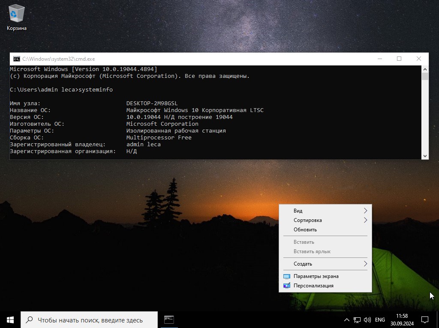The height and width of the screenshot is (328, 439).
Task: Click the Сборка ОС label
Action: (x=27, y=137)
